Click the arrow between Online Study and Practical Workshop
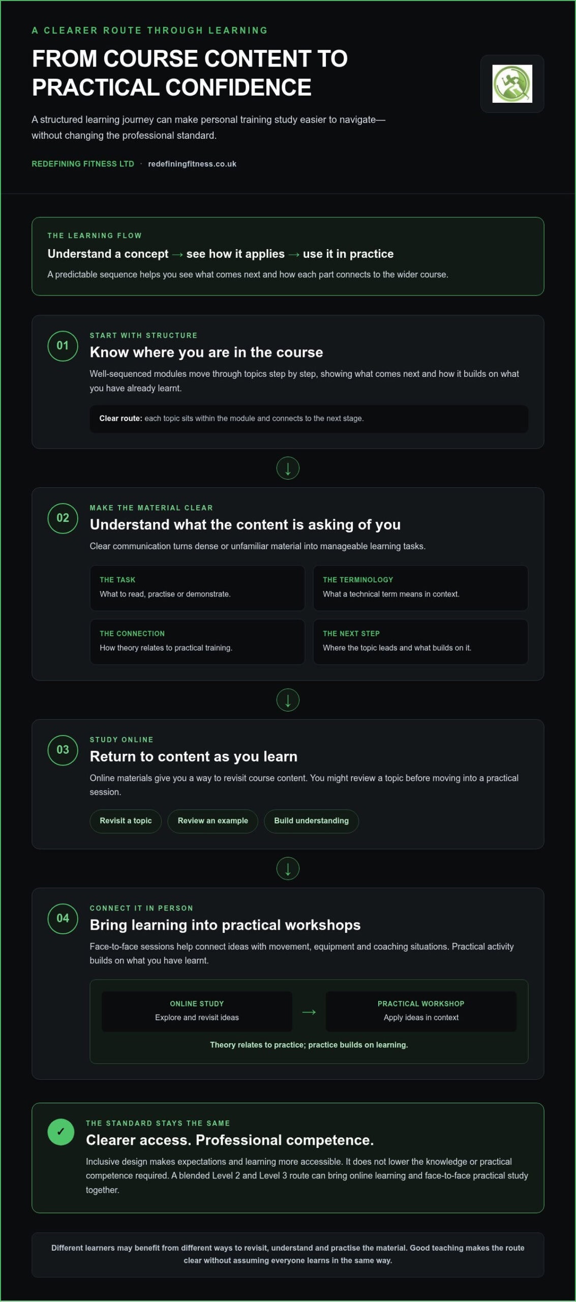Image resolution: width=576 pixels, height=1302 pixels. (309, 1012)
